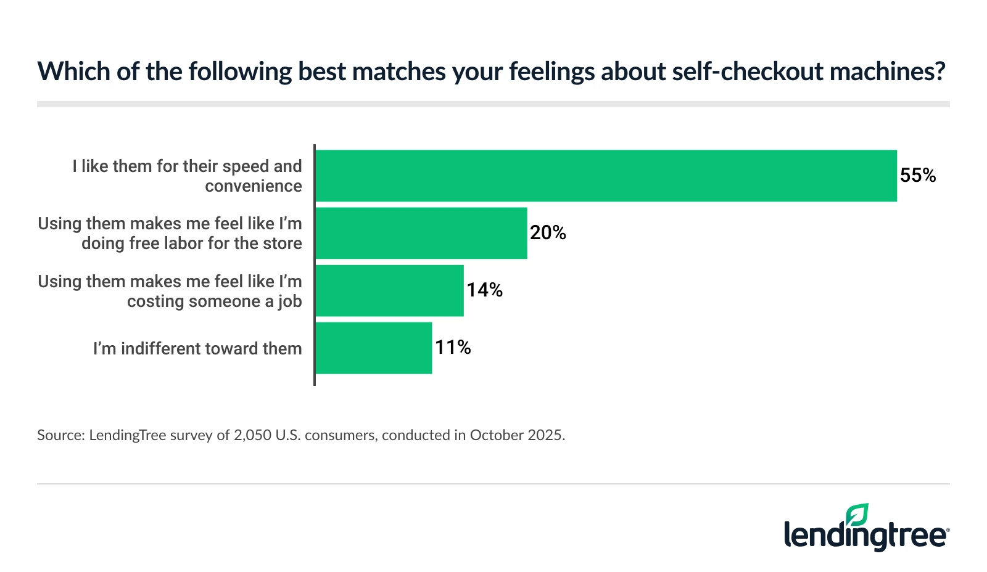987x572 pixels.
Task: Click the registered trademark symbol beside lendingtree
Action: (x=948, y=529)
